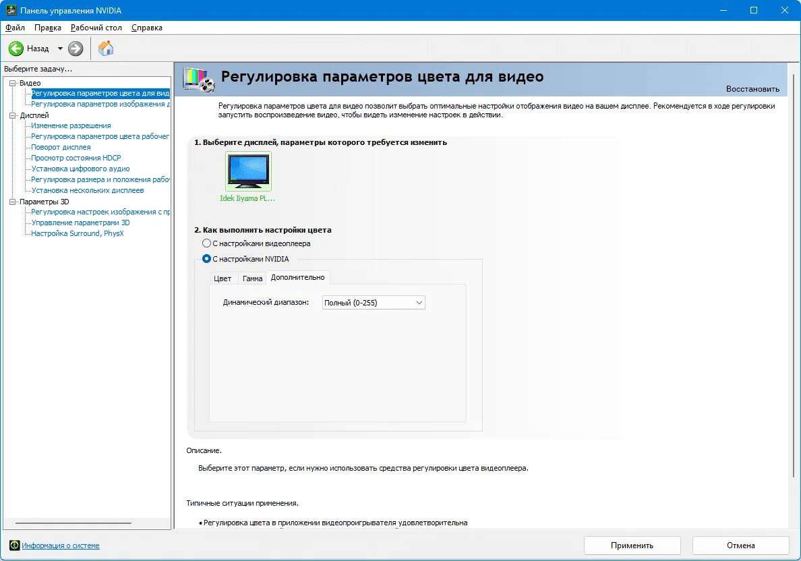Open the Файл menu
This screenshot has height=561, width=801.
pyautogui.click(x=16, y=28)
